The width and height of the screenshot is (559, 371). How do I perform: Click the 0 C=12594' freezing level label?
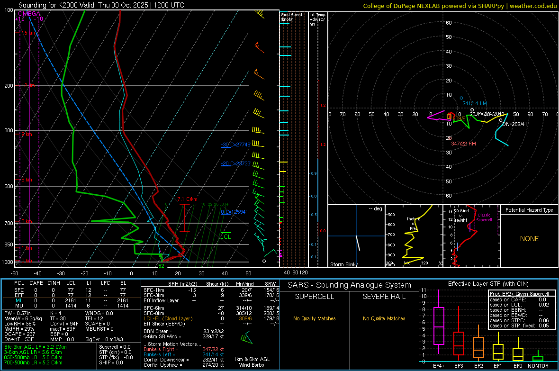pyautogui.click(x=234, y=212)
